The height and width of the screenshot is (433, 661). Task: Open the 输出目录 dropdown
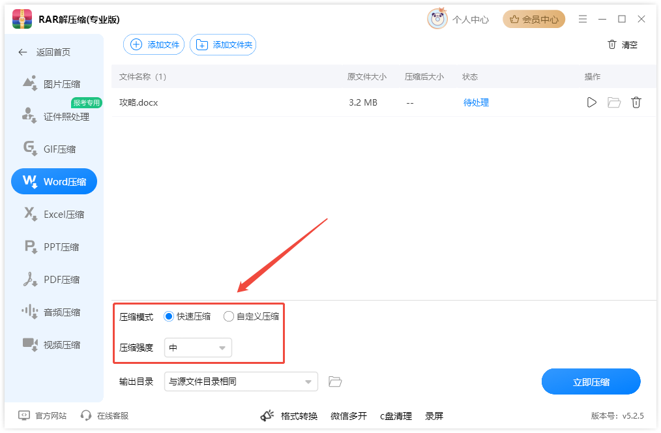241,381
